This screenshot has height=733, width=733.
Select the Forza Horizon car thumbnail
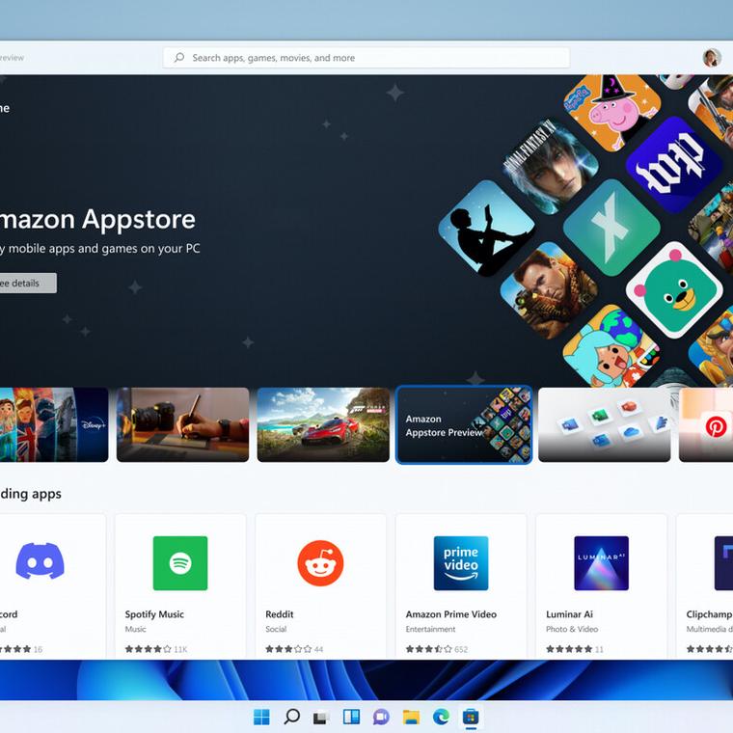pyautogui.click(x=323, y=425)
